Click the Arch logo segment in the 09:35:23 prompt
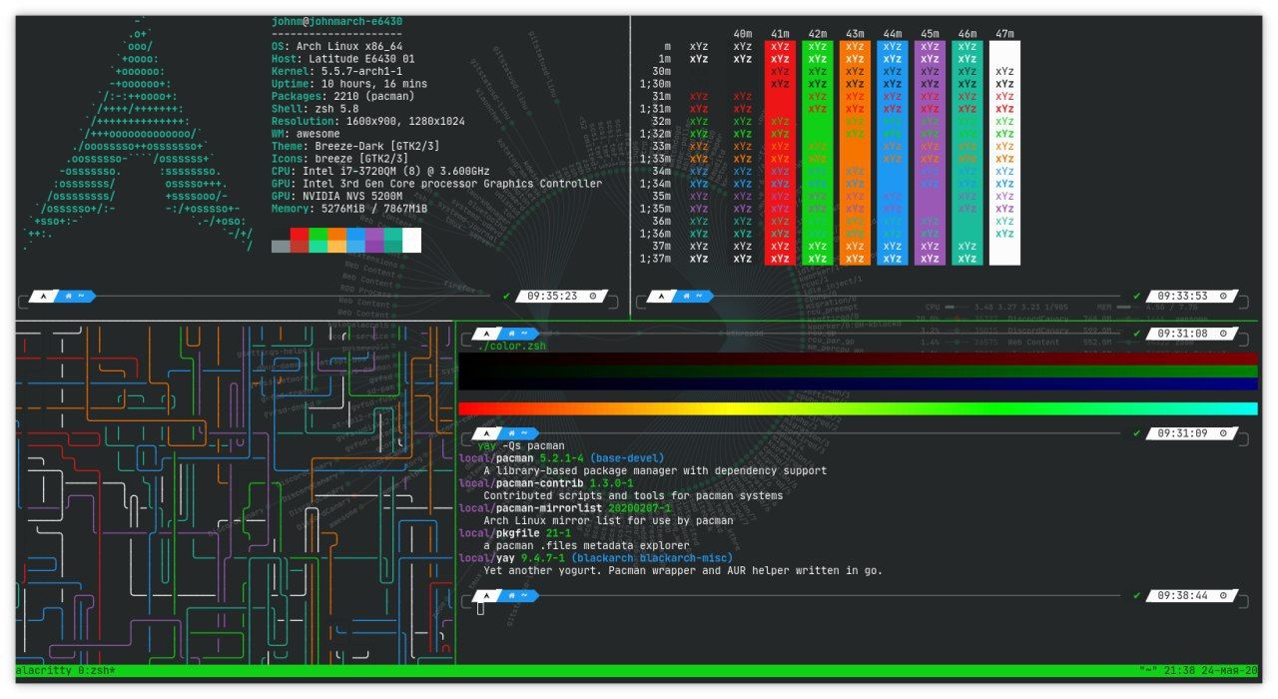Image resolution: width=1278 pixels, height=699 pixels. 45,297
